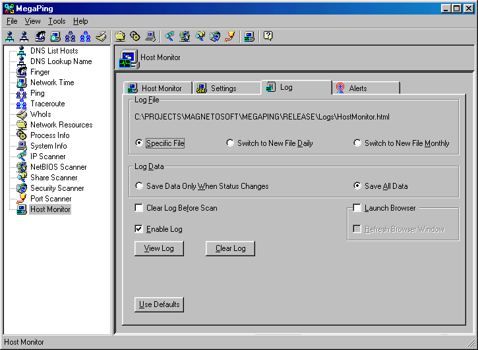Select the Traceroute toolbar icon
The image size is (478, 350).
pyautogui.click(x=85, y=36)
